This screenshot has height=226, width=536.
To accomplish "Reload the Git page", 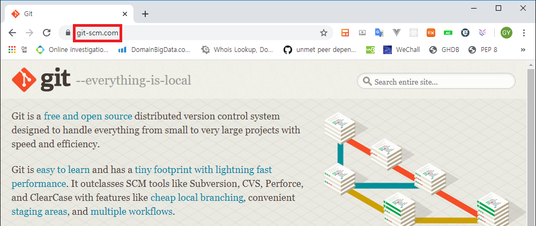I will [47, 33].
